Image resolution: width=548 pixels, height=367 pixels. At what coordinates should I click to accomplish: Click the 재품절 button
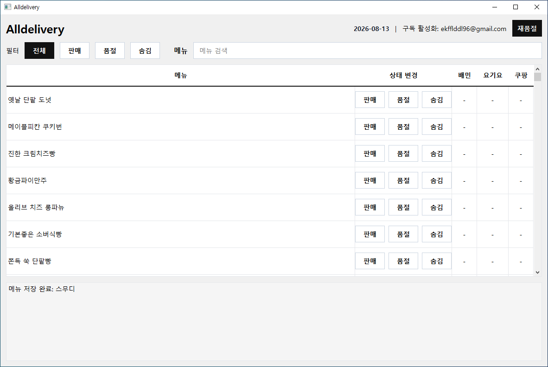527,28
